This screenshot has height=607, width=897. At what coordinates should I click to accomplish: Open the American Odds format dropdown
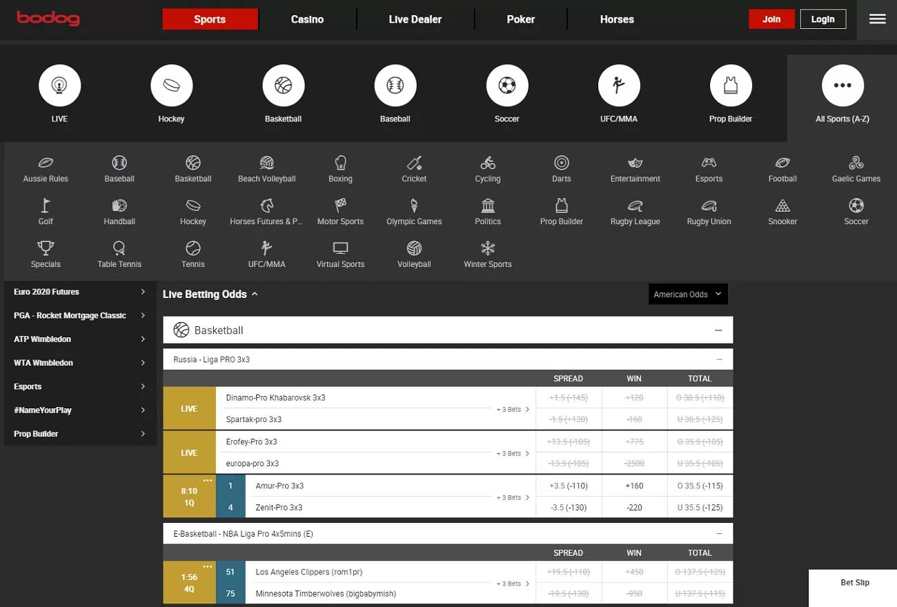pyautogui.click(x=688, y=294)
